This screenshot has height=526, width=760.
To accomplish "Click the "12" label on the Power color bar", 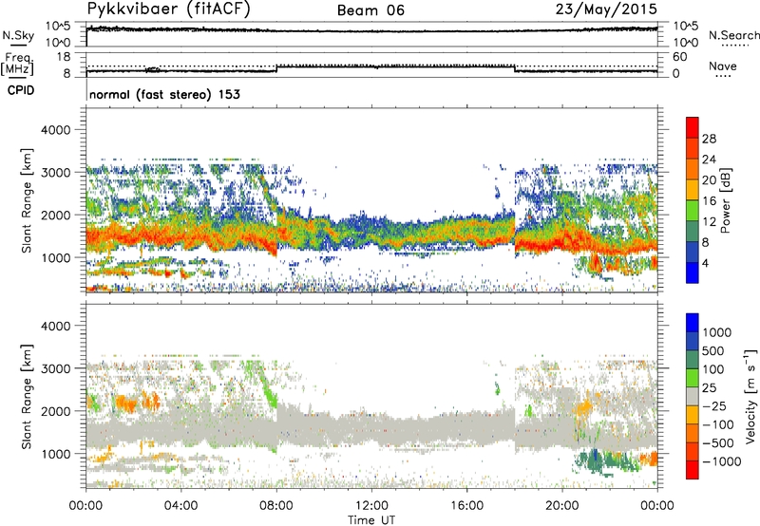I will point(709,222).
